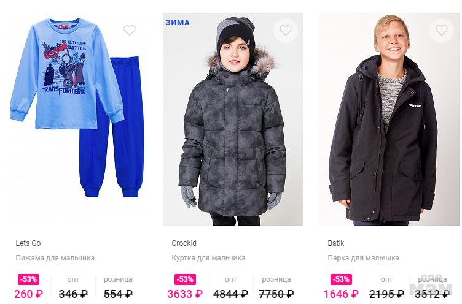Open 'Куртка для мальчика' product title
The height and width of the screenshot is (304, 462).
[208, 258]
